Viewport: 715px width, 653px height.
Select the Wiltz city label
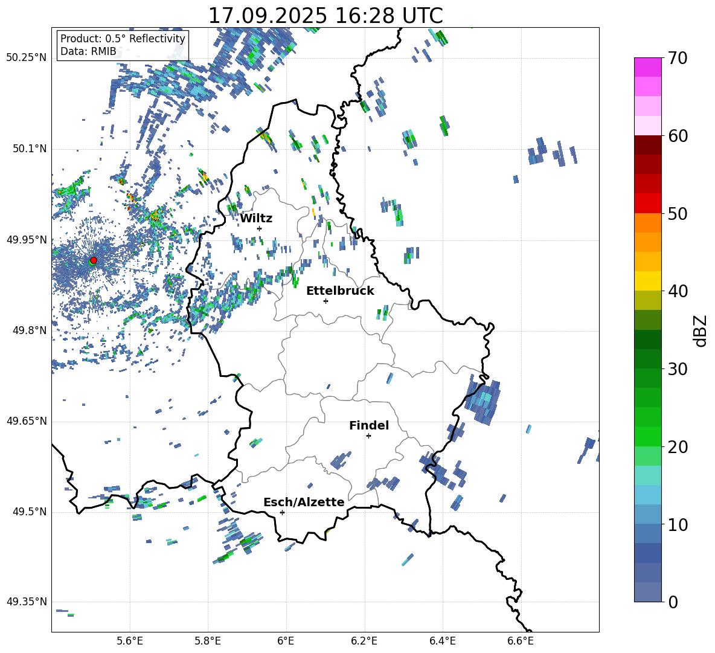tap(256, 219)
